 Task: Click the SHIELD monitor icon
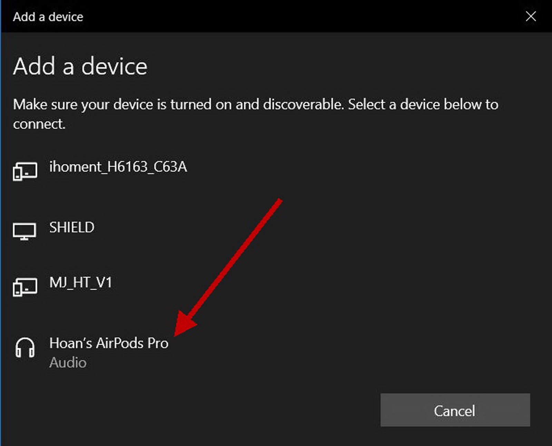point(24,231)
